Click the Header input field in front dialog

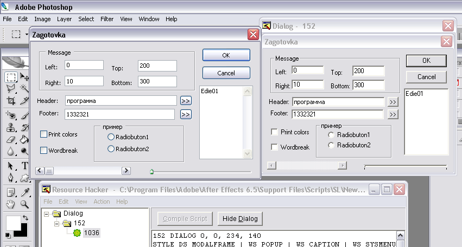pos(121,101)
